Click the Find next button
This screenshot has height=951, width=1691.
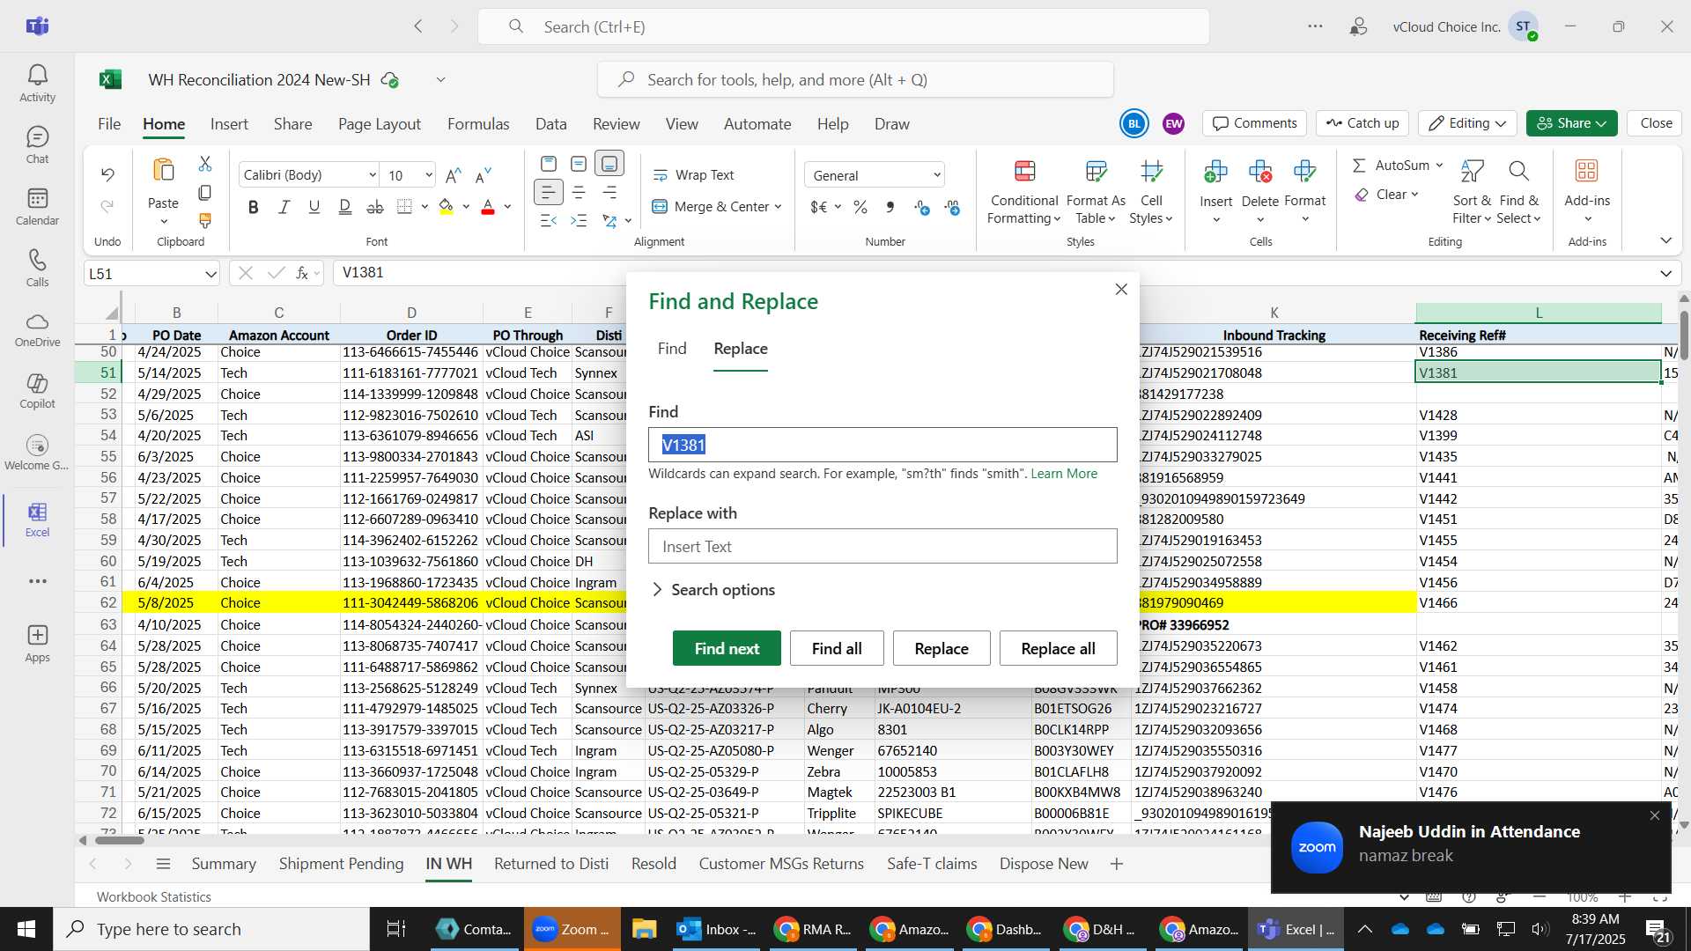point(727,648)
